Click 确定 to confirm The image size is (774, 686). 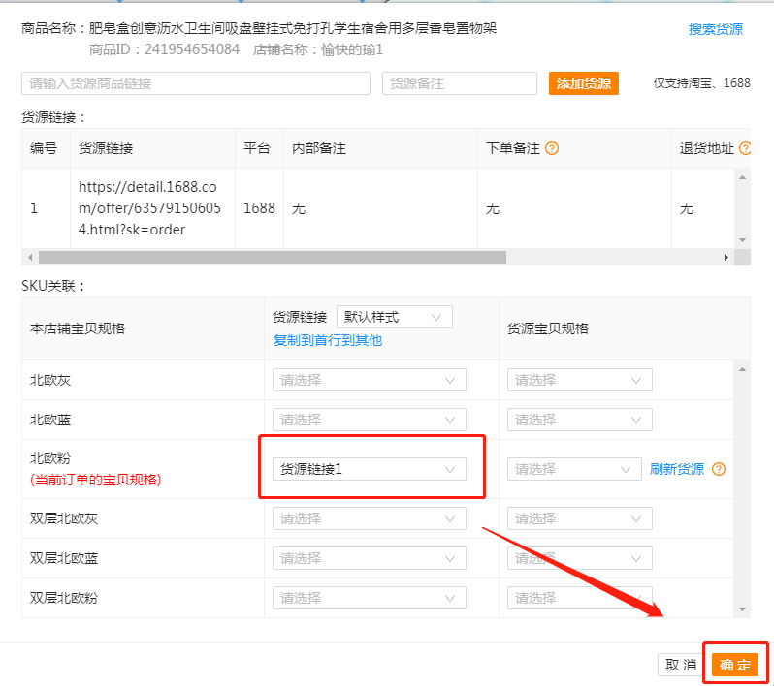click(734, 665)
